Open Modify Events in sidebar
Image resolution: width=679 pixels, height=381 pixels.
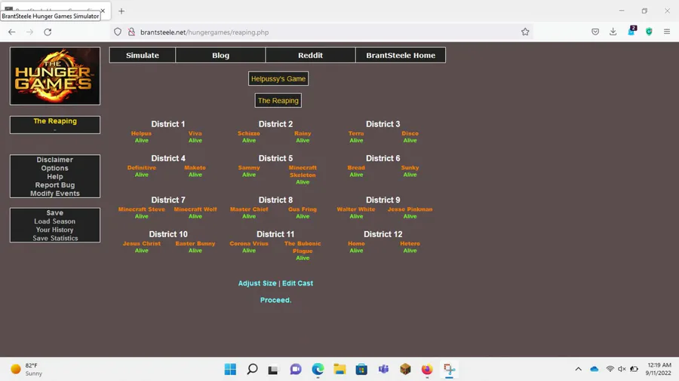[55, 193]
